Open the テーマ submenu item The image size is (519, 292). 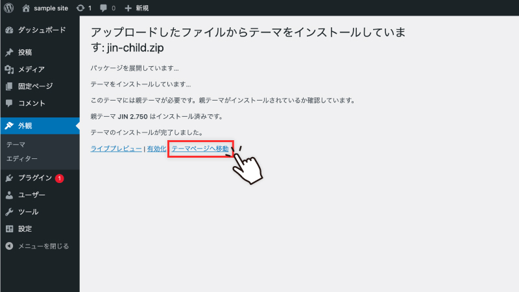16,145
